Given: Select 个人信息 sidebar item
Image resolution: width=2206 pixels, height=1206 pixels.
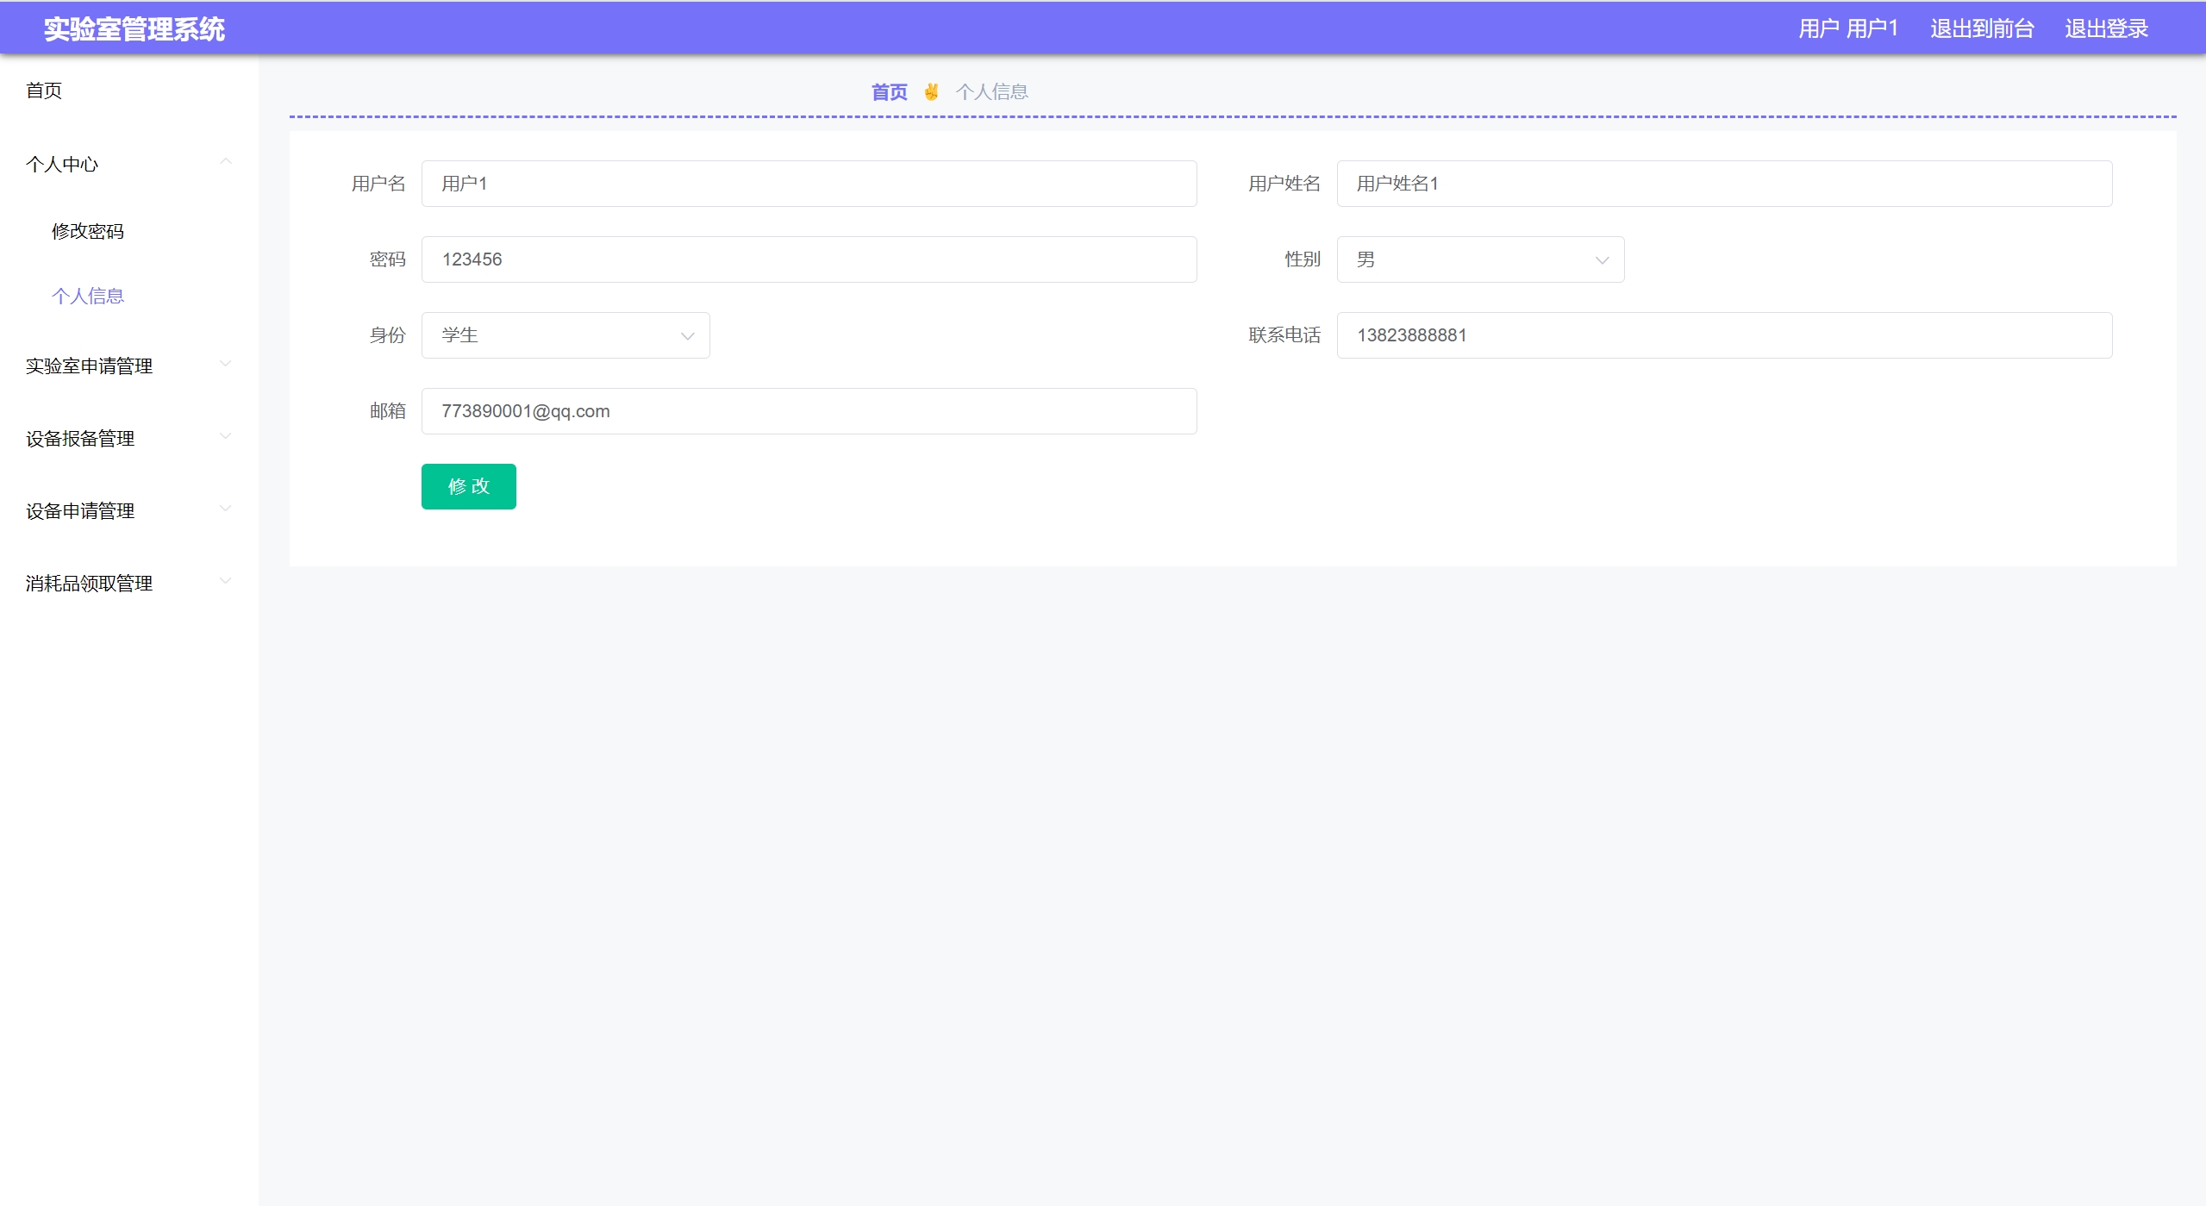Looking at the screenshot, I should point(88,296).
